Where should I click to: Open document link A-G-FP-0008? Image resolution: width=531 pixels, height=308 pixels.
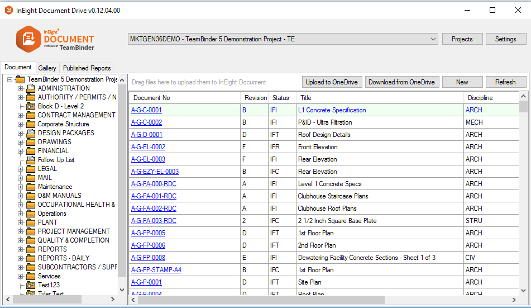(148, 258)
